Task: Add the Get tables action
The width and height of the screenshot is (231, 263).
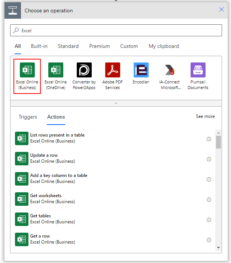Action: tap(40, 216)
